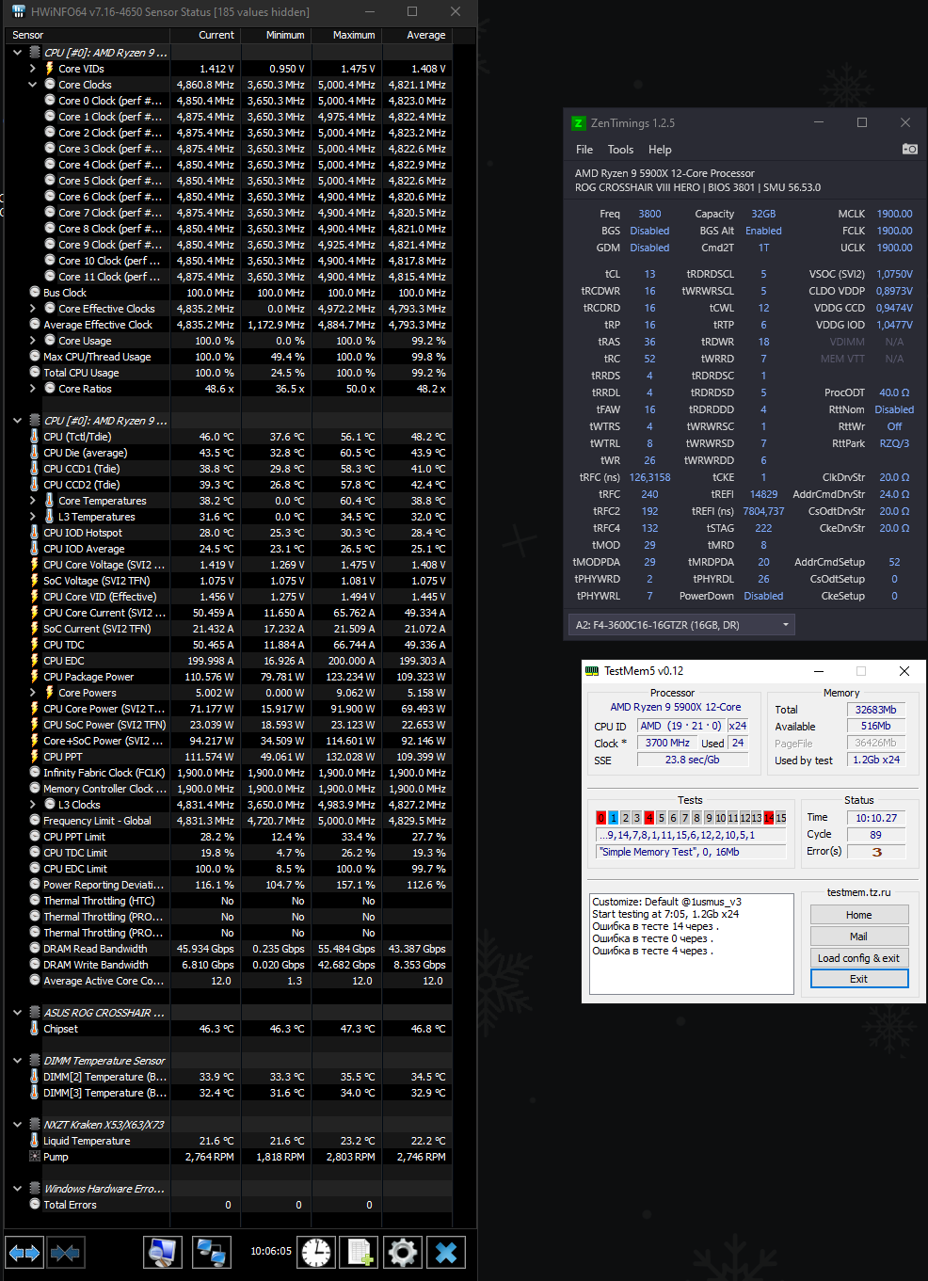Collapse the NZXT Kraken X53/X63/X73 group
Screen dimensions: 928x1281
[x=18, y=1125]
